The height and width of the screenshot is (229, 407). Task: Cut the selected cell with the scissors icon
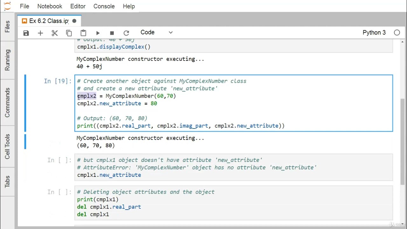click(x=55, y=33)
